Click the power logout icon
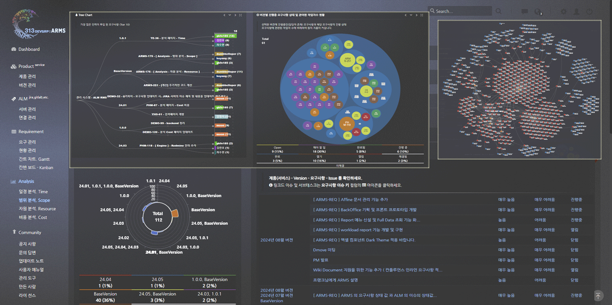 click(590, 11)
